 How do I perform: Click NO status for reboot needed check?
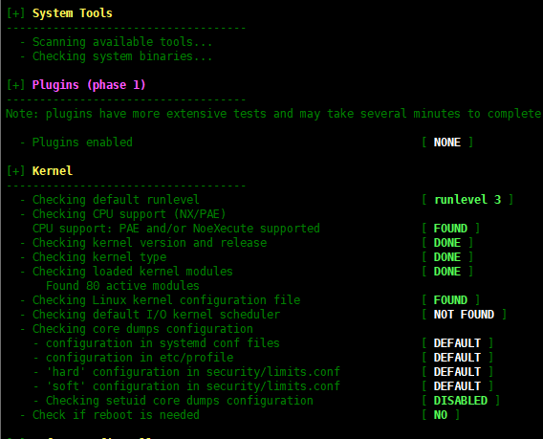coord(441,415)
